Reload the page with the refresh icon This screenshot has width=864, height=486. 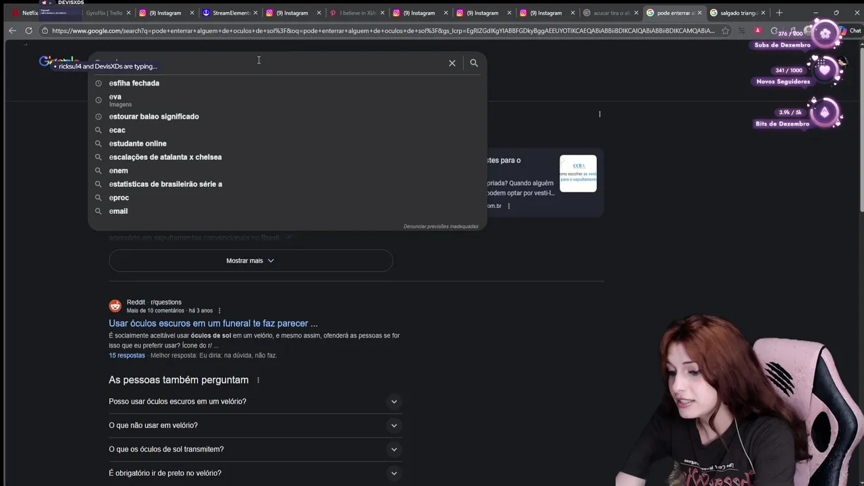[x=28, y=30]
